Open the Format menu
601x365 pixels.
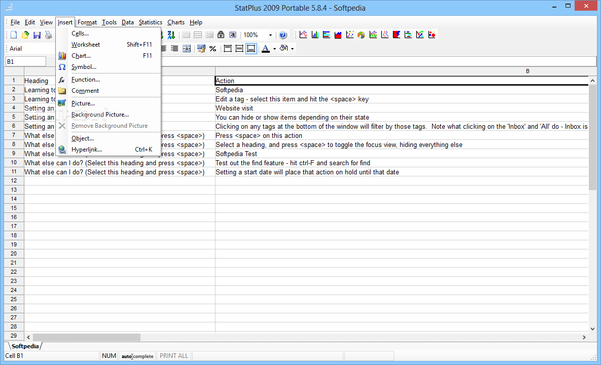point(87,22)
